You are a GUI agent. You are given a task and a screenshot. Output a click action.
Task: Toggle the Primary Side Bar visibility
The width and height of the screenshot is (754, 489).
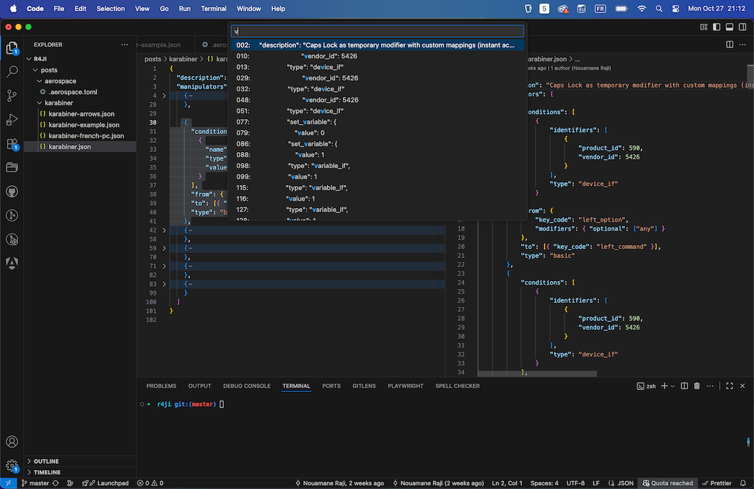click(716, 27)
